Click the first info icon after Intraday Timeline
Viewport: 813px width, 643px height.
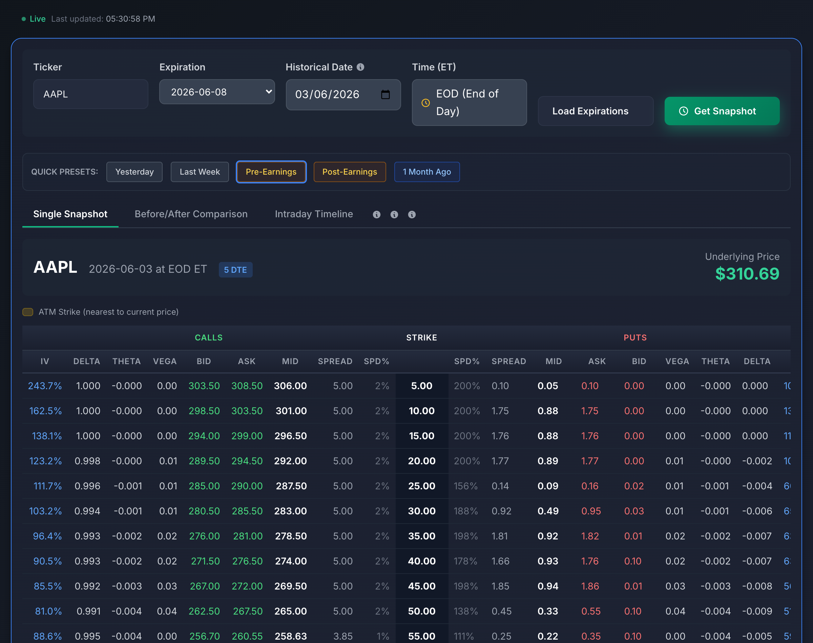[377, 215]
